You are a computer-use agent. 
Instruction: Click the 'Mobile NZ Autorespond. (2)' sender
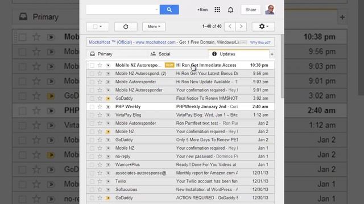click(x=140, y=74)
